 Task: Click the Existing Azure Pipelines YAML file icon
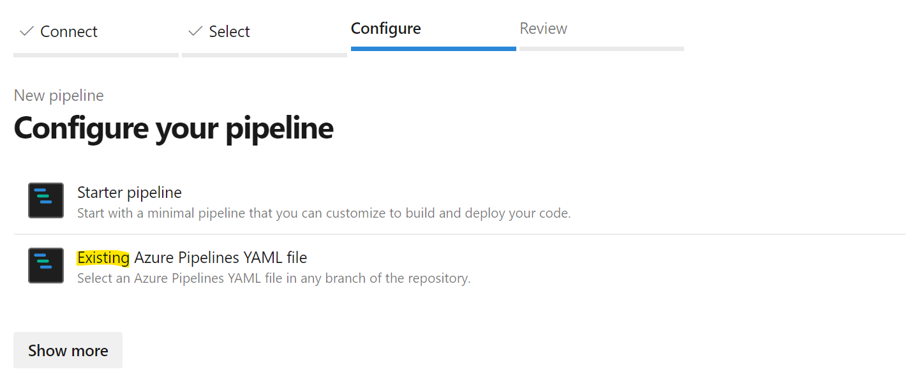(x=46, y=266)
